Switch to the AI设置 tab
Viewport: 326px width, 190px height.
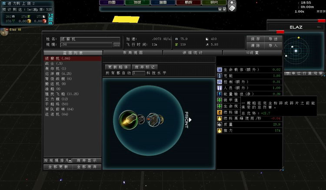pyautogui.click(x=253, y=53)
